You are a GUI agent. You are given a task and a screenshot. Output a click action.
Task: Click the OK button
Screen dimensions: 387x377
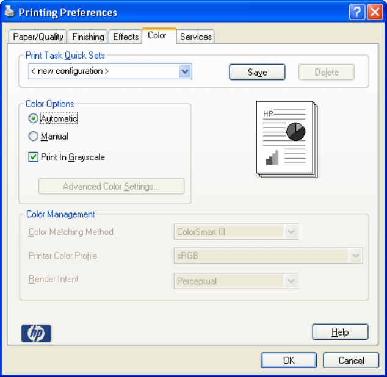pos(289,361)
